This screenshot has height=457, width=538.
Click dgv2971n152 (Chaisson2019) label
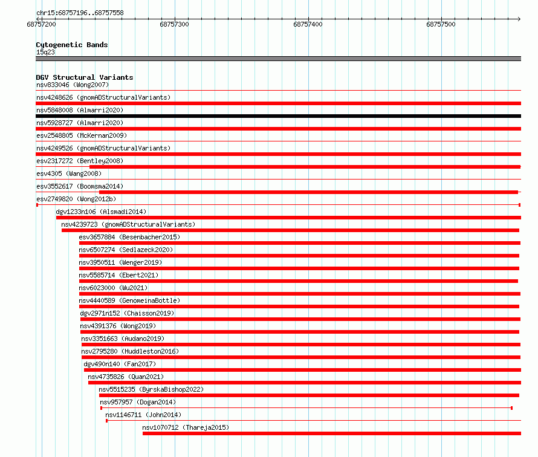[x=128, y=313]
